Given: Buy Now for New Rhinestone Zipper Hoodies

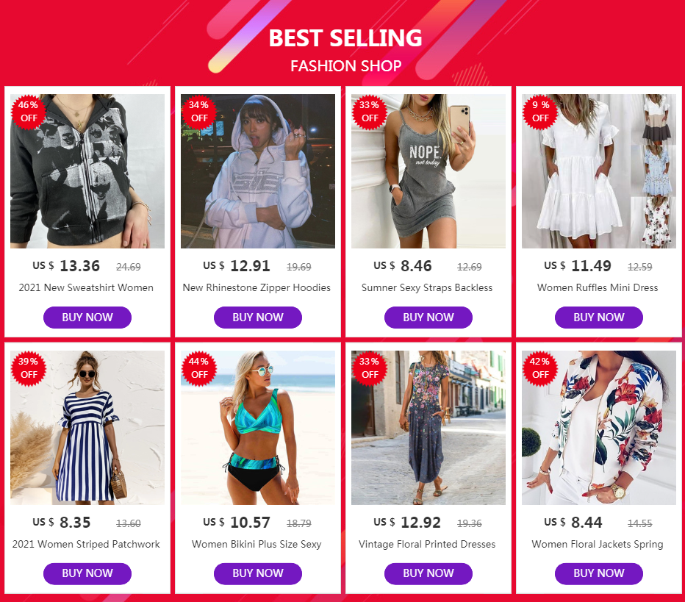Looking at the screenshot, I should (258, 317).
